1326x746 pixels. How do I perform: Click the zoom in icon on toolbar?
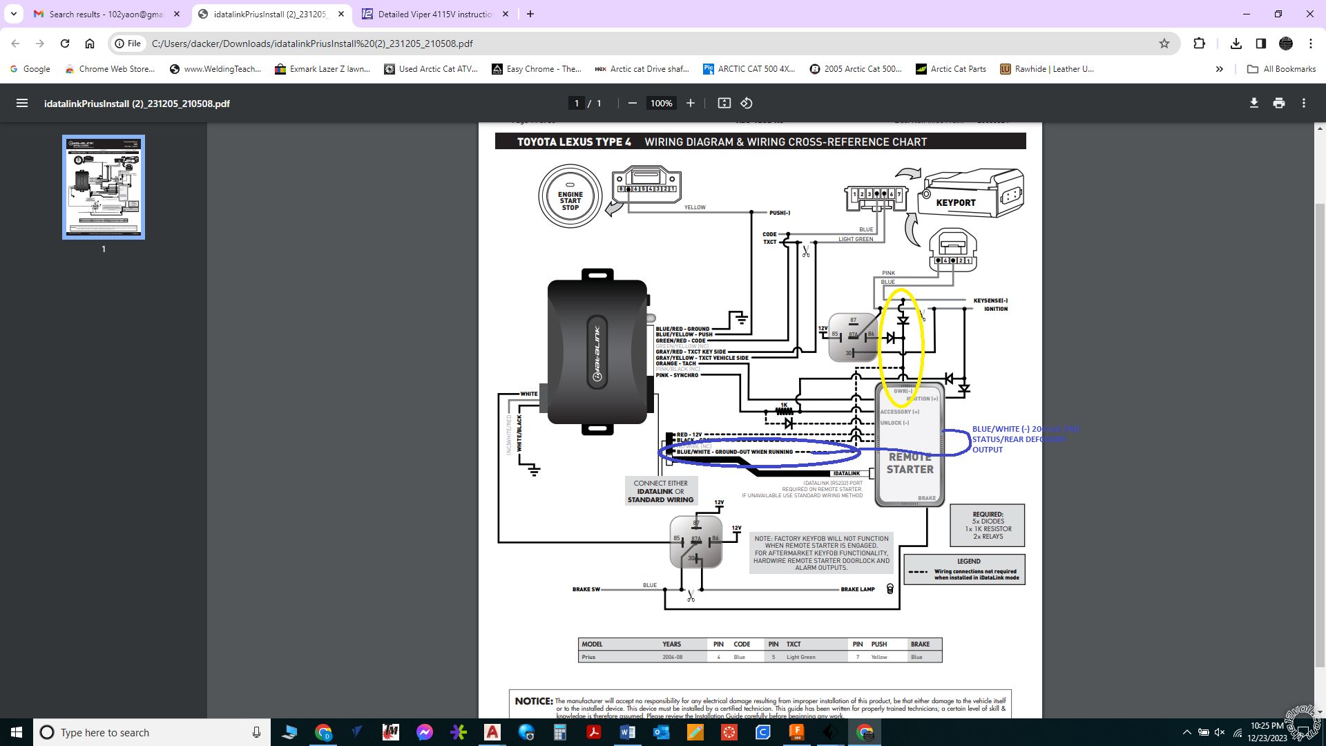click(689, 104)
